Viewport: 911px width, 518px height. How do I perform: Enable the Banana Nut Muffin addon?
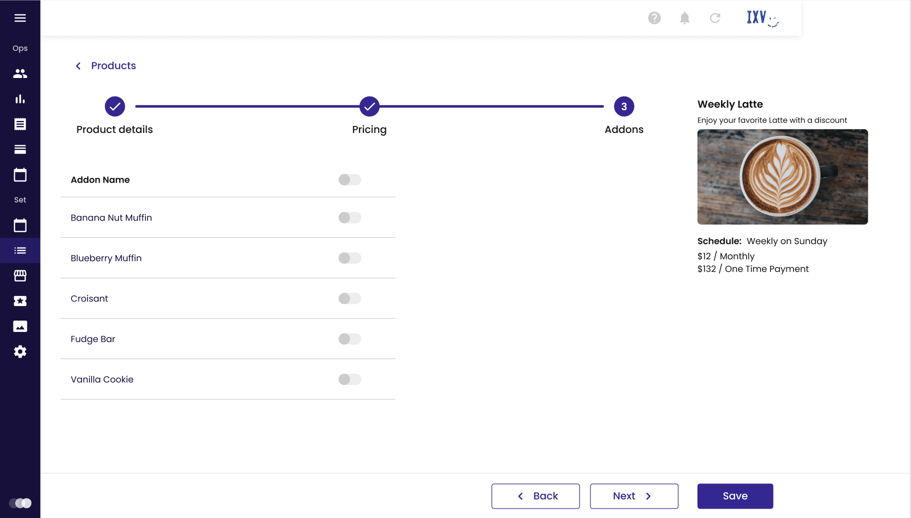pos(349,217)
